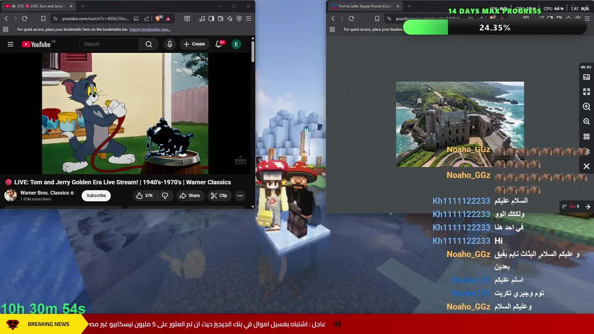Open tab search icon in YouTube window toolbar

187,19
